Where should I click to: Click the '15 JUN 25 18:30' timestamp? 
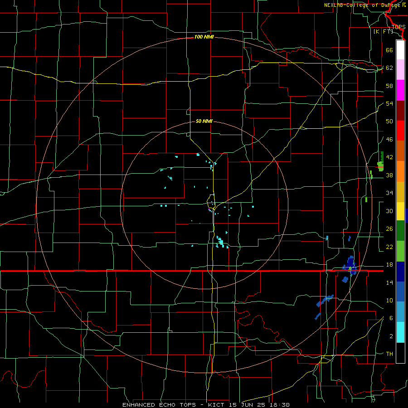(259, 405)
